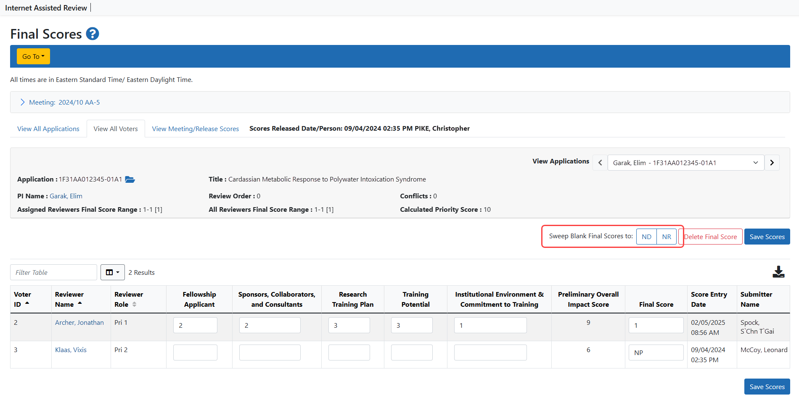
Task: Sort by Reviewer Role column arrows
Action: pos(135,304)
